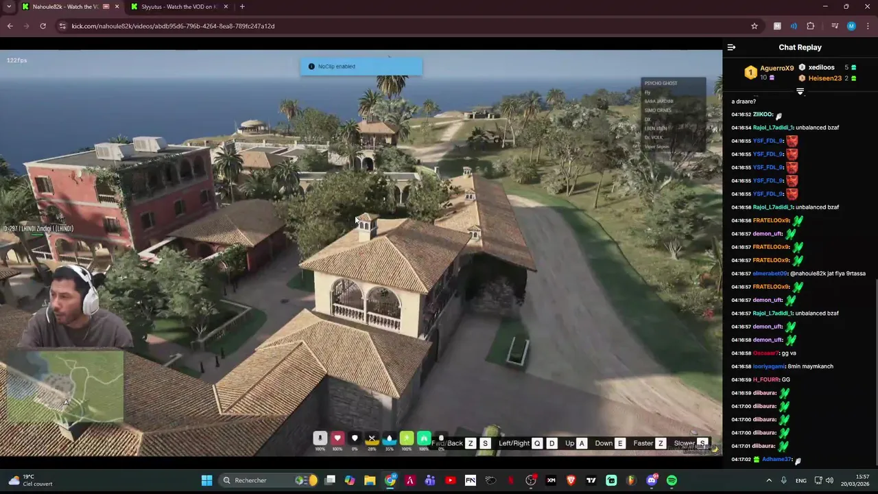The image size is (878, 494).
Task: Click username elmerabet09 in chat
Action: coord(770,273)
